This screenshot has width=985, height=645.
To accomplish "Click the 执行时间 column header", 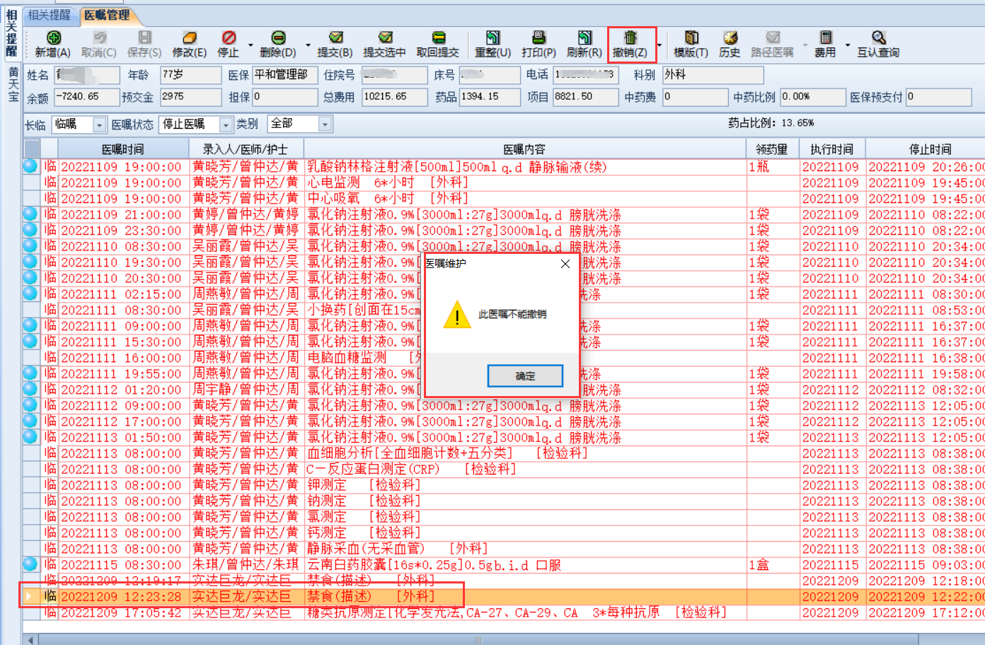I will pyautogui.click(x=832, y=149).
